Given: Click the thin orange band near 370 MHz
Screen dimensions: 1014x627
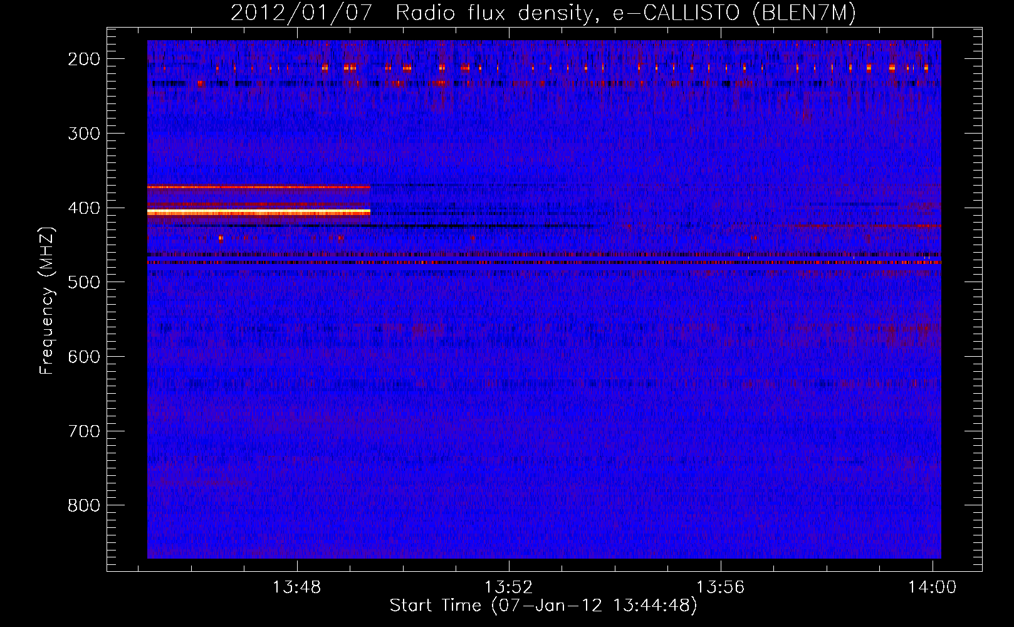Looking at the screenshot, I should click(x=259, y=187).
